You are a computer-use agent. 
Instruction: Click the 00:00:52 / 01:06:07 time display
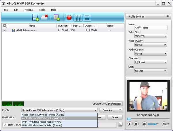148,115
